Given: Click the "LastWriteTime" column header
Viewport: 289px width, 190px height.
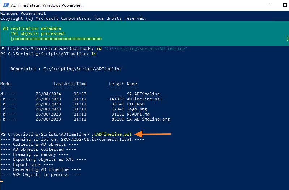Looking at the screenshot, I should pyautogui.click(x=70, y=84).
